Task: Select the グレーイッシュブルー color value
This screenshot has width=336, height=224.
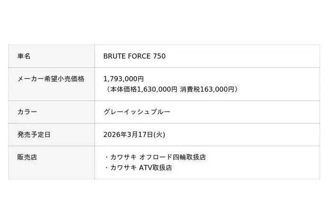Action: [137, 112]
